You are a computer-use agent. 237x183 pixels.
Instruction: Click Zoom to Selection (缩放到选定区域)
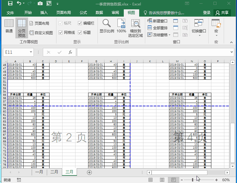click(x=136, y=28)
